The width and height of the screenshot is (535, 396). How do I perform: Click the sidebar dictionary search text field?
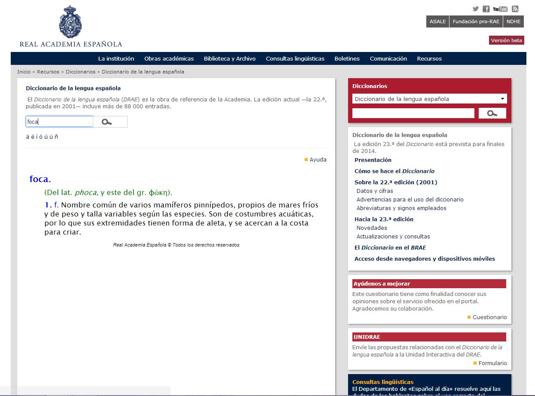pyautogui.click(x=413, y=113)
